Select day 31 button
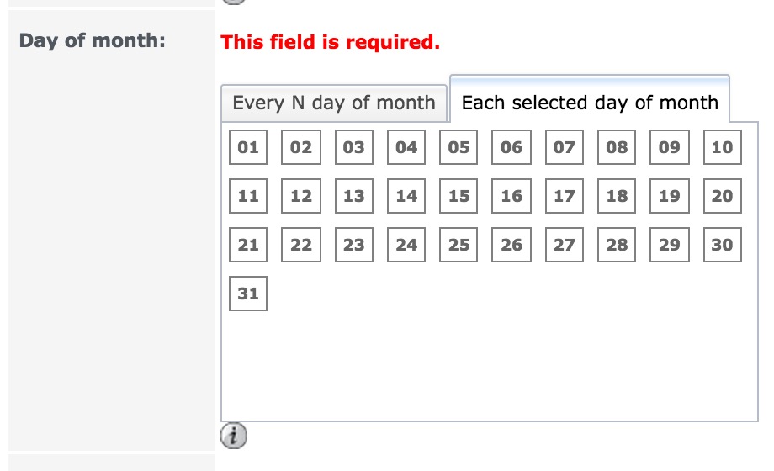This screenshot has width=774, height=471. pyautogui.click(x=248, y=294)
